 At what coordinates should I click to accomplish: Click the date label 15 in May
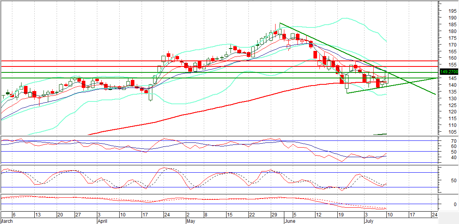click(230, 215)
